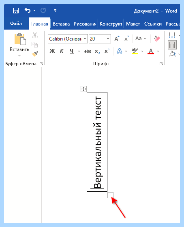Open the Шрифт dialog launcher
This screenshot has height=227, width=184.
tap(161, 64)
